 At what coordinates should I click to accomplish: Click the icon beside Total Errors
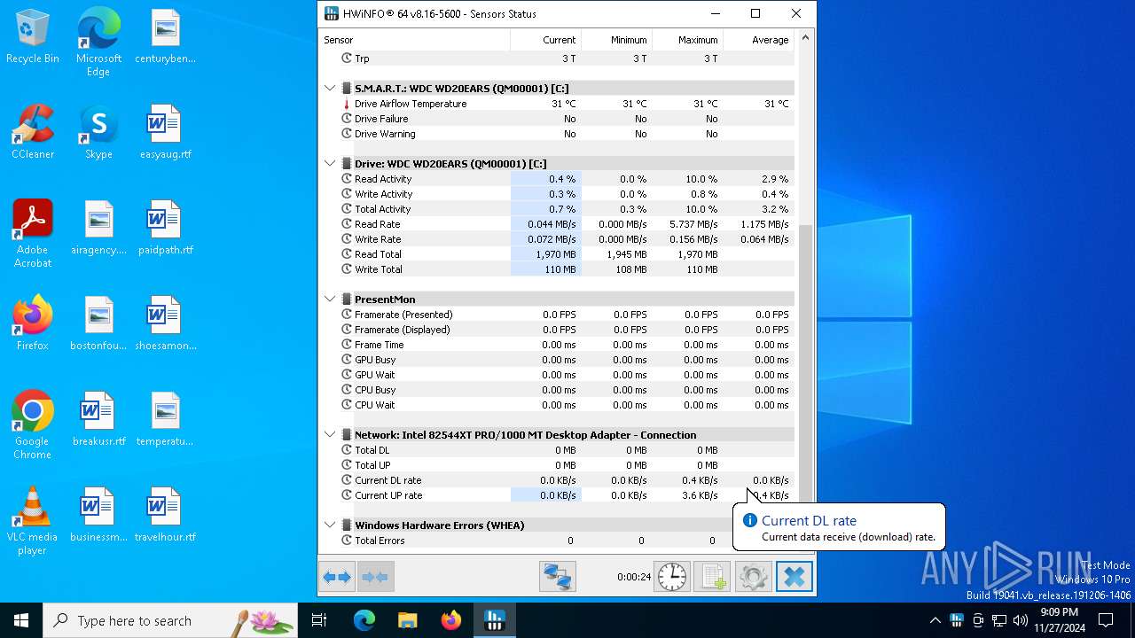pyautogui.click(x=347, y=541)
